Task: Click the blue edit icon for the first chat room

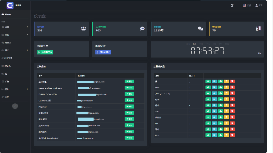Action: coord(214,81)
